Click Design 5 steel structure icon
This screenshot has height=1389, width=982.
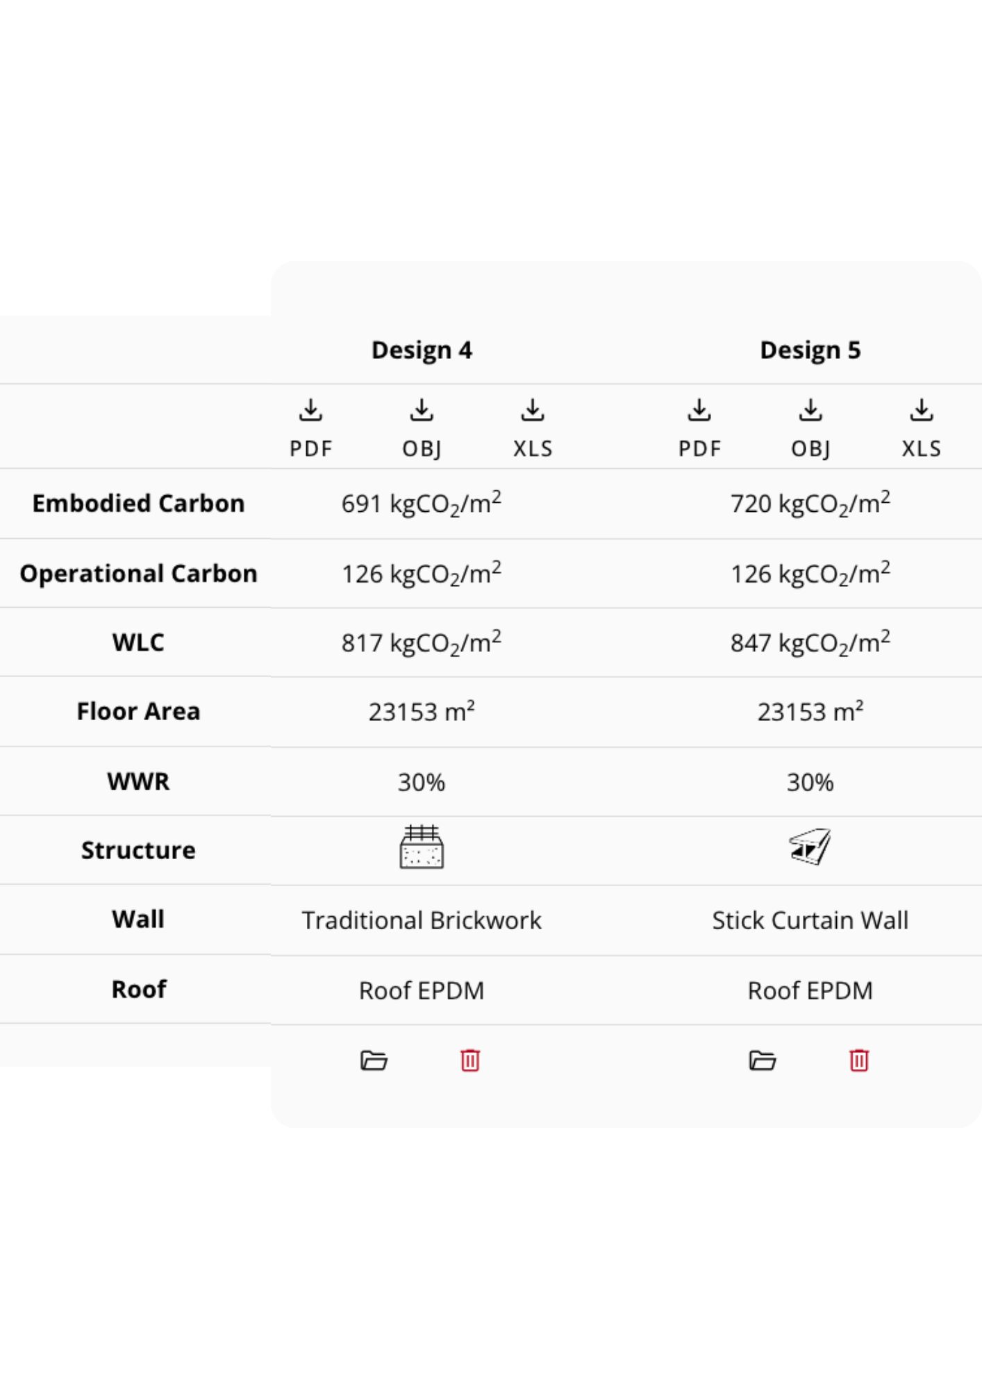(x=810, y=847)
